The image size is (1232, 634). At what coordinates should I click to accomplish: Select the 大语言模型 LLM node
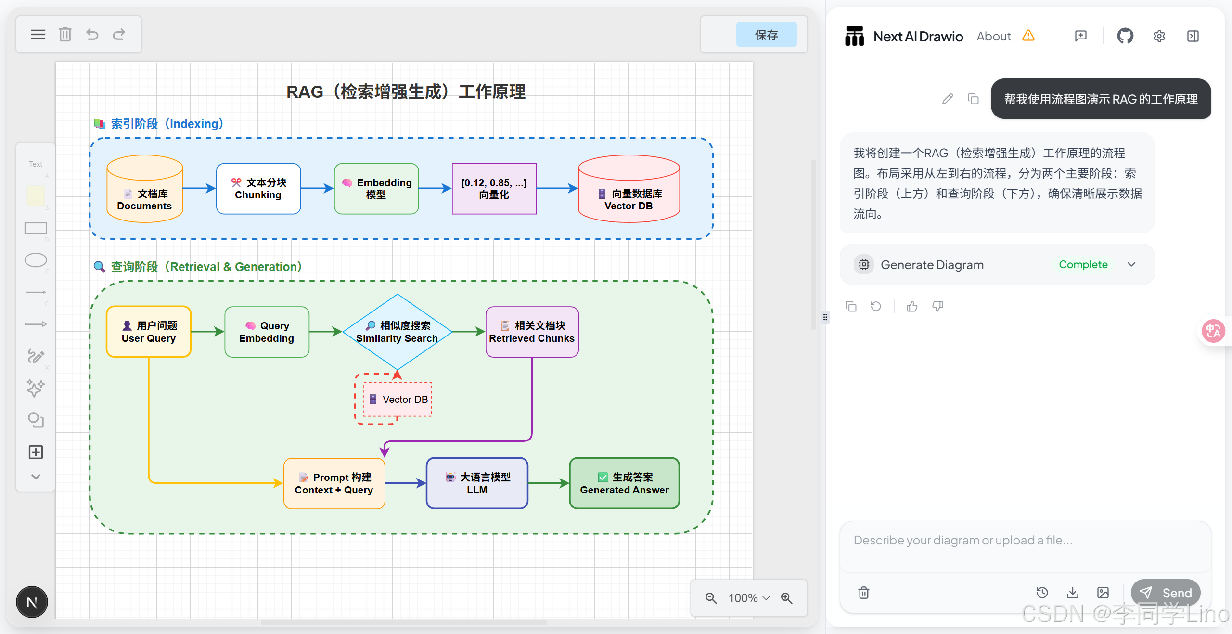click(477, 483)
